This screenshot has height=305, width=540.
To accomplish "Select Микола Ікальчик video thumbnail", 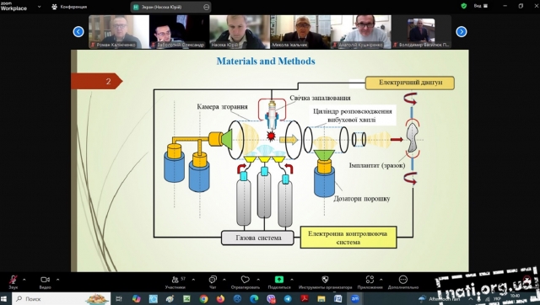I will coord(300,32).
